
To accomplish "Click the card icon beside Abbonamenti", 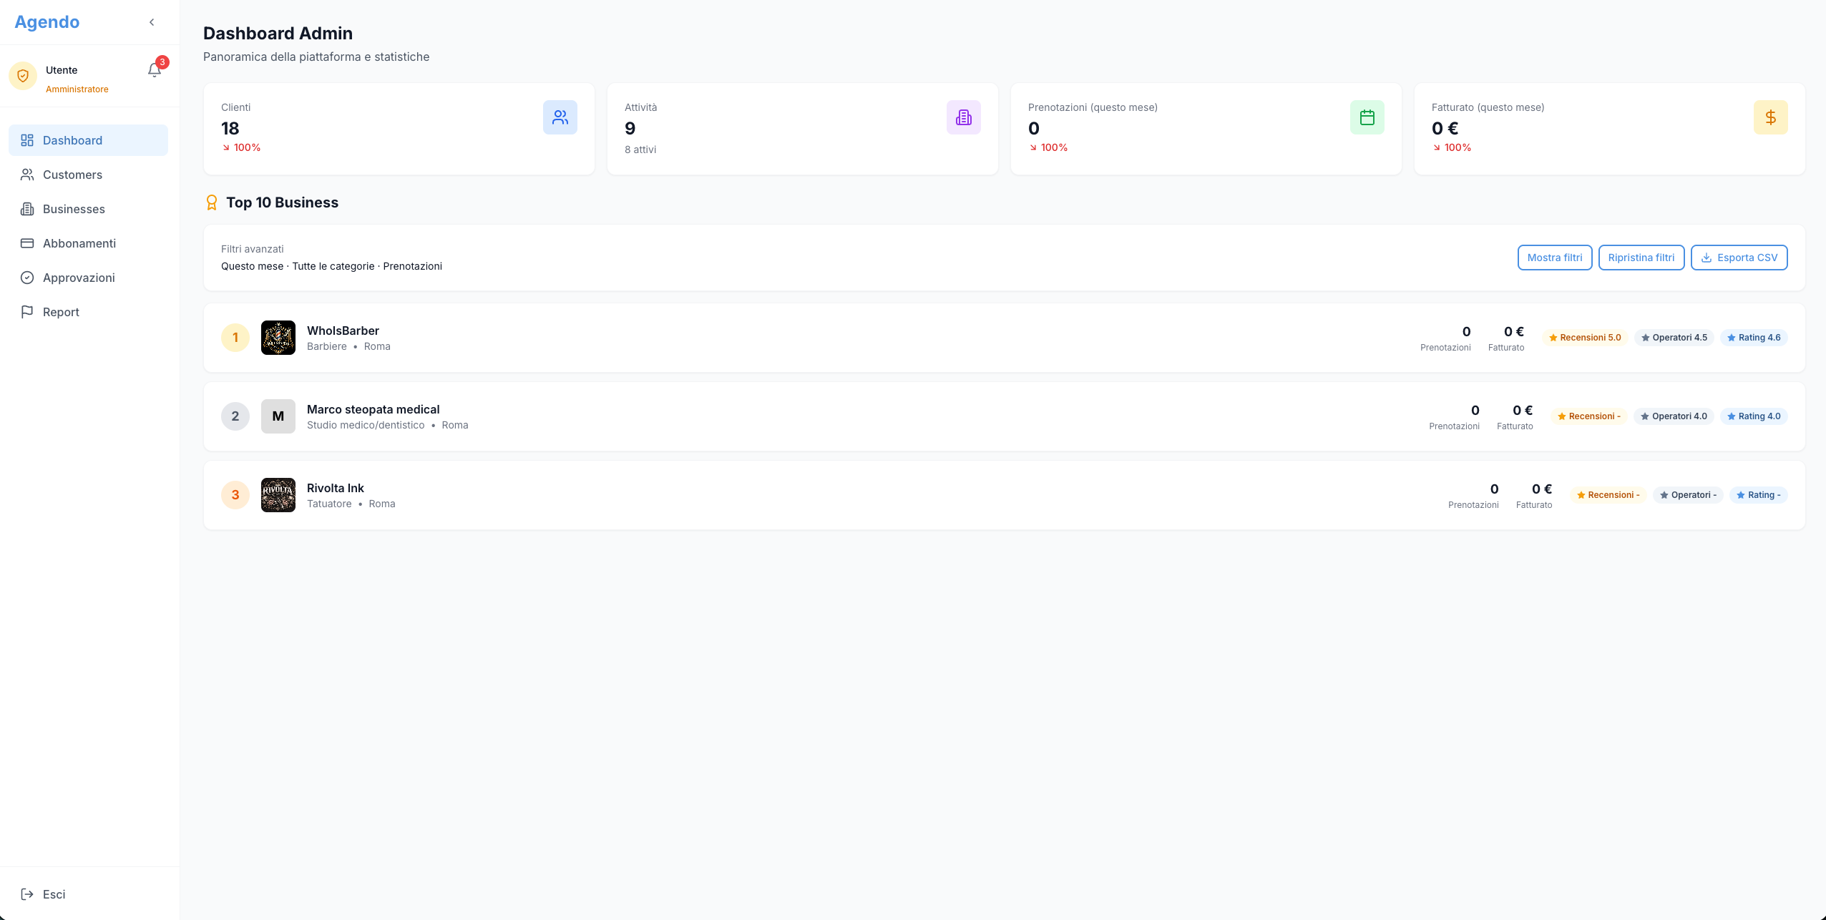I will click(28, 243).
